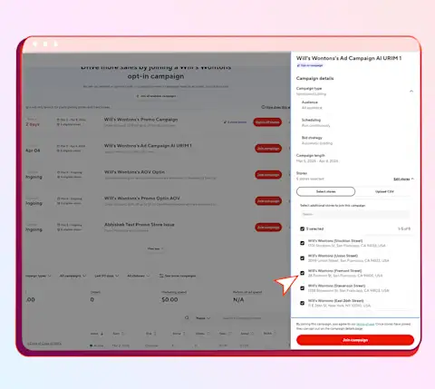Click the red button on Promo Campaign row
Viewport: 435px width, 389px height.
click(267, 122)
